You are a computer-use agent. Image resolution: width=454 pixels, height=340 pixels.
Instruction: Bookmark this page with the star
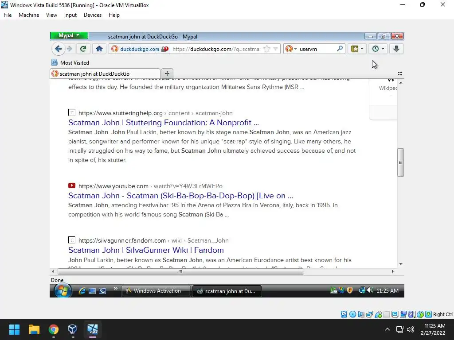[x=267, y=49]
